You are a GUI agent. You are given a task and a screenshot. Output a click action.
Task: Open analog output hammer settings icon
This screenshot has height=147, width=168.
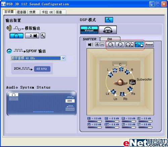(43, 36)
